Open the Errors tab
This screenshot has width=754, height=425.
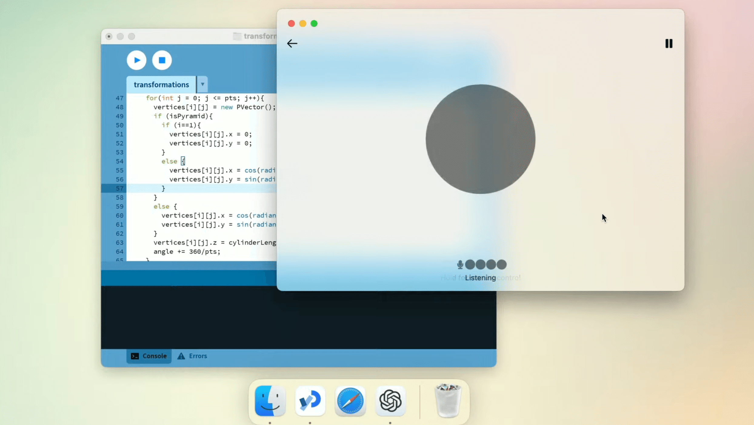pyautogui.click(x=192, y=356)
